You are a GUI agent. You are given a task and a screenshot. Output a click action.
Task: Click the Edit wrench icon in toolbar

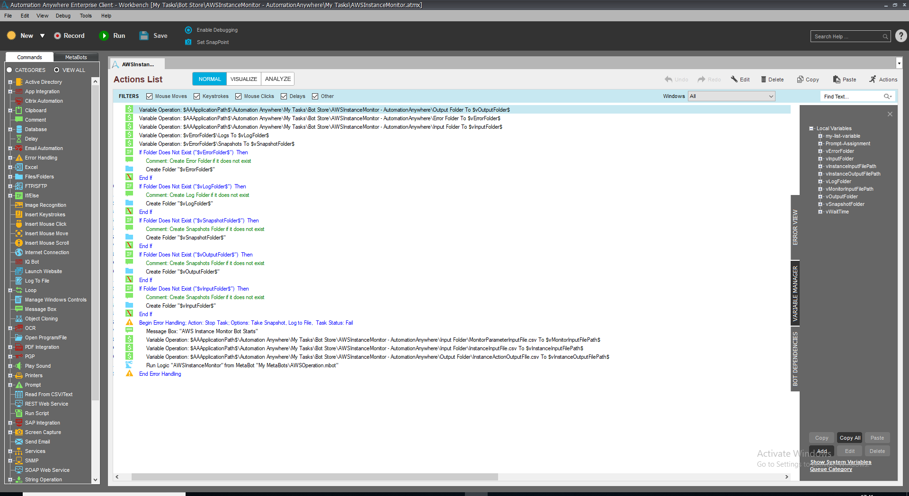[x=734, y=80]
